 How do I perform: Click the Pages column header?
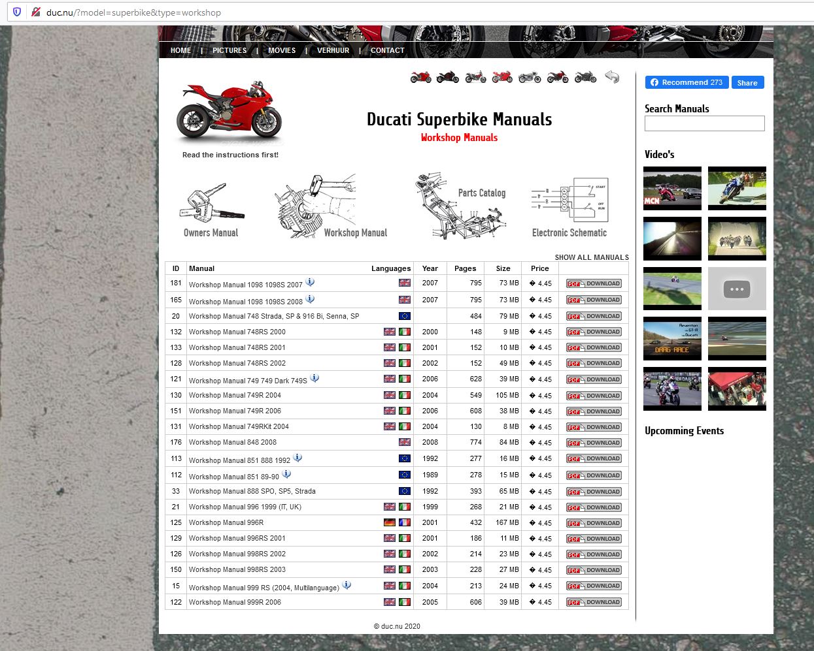(x=466, y=268)
